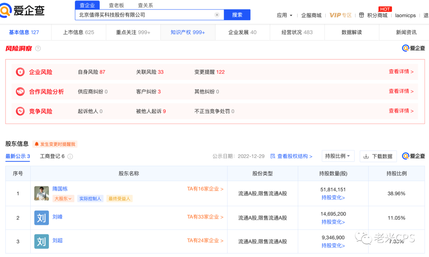Click TA有16家企业 link
Viewport: 429px width, 257px height.
point(205,189)
